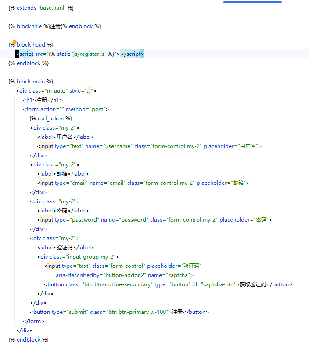Screen dimensions: 309x349
Task: Click the 密码 label line
Action: coord(63,211)
